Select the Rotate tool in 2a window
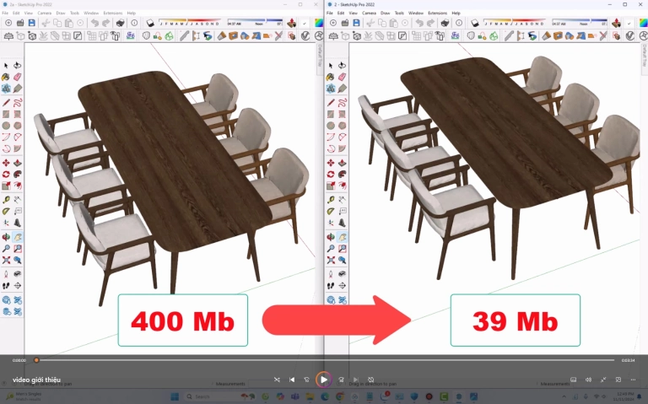 click(6, 175)
